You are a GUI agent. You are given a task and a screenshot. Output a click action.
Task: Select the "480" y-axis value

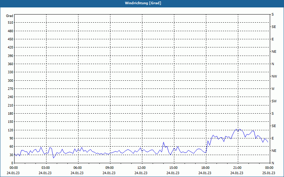(x=11, y=31)
